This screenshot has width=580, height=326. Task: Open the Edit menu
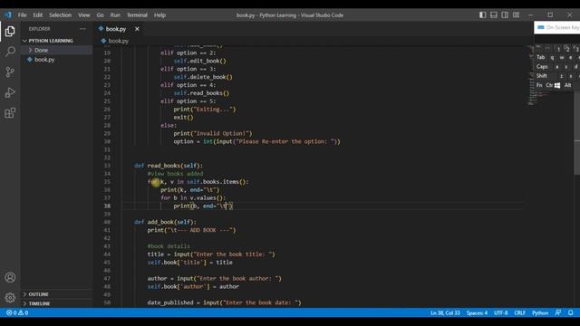(38, 15)
